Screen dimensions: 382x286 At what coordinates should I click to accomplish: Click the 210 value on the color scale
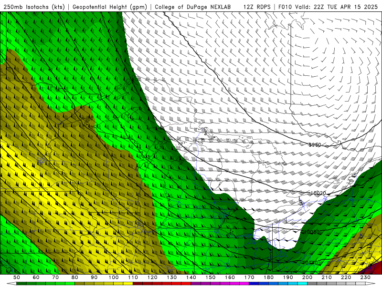(x=327, y=277)
